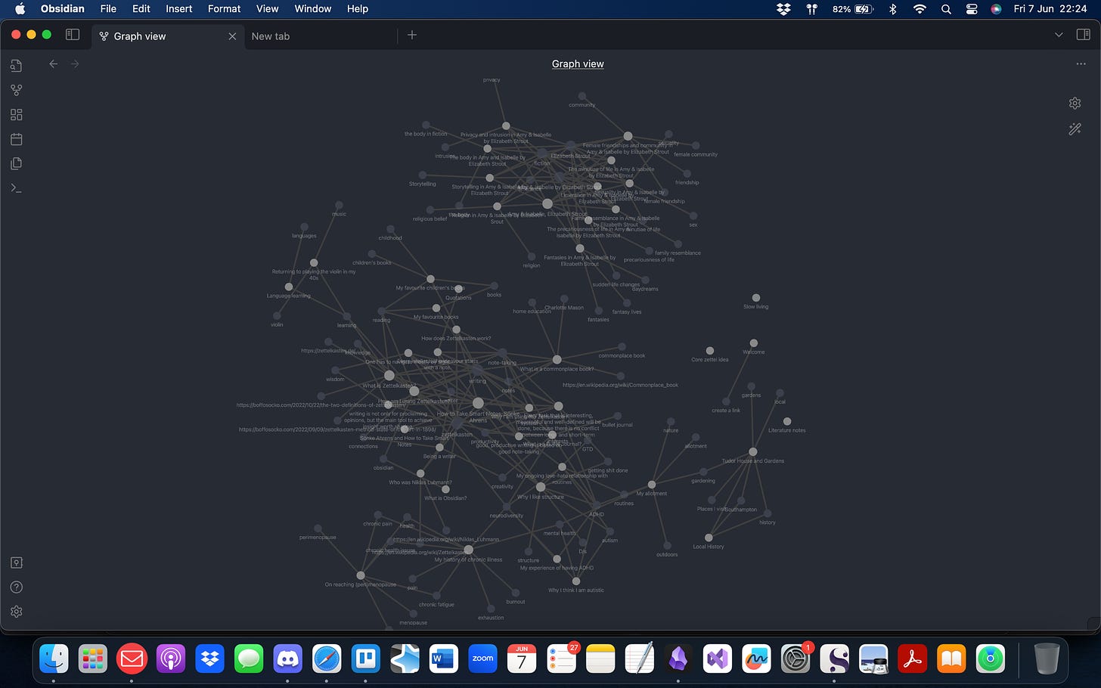This screenshot has width=1101, height=688.
Task: Click the insert template ribbon icon
Action: [x=16, y=163]
